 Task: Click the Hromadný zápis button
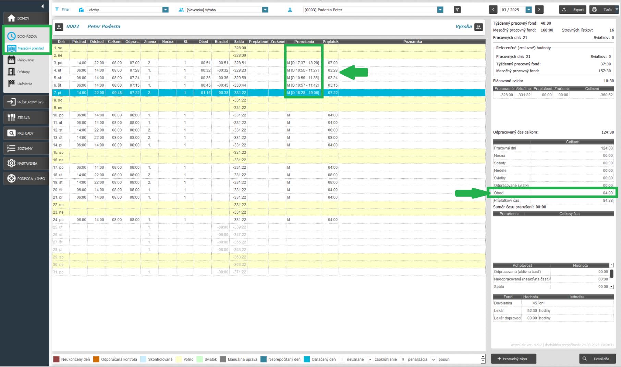coord(513,359)
